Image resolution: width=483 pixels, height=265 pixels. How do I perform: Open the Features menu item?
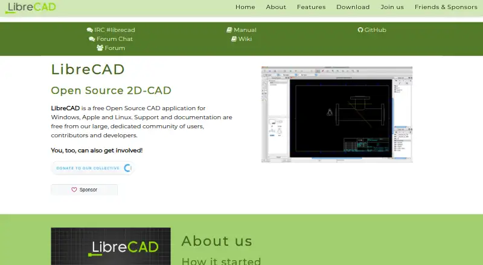(x=311, y=7)
